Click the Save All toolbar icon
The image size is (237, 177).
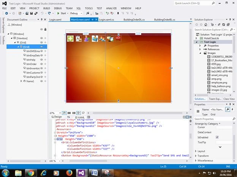coord(36,13)
